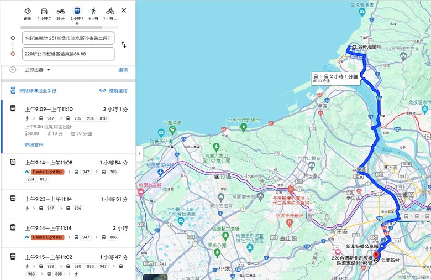431x280 pixels.
Task: Switch to cycling directions mode
Action: 110,11
